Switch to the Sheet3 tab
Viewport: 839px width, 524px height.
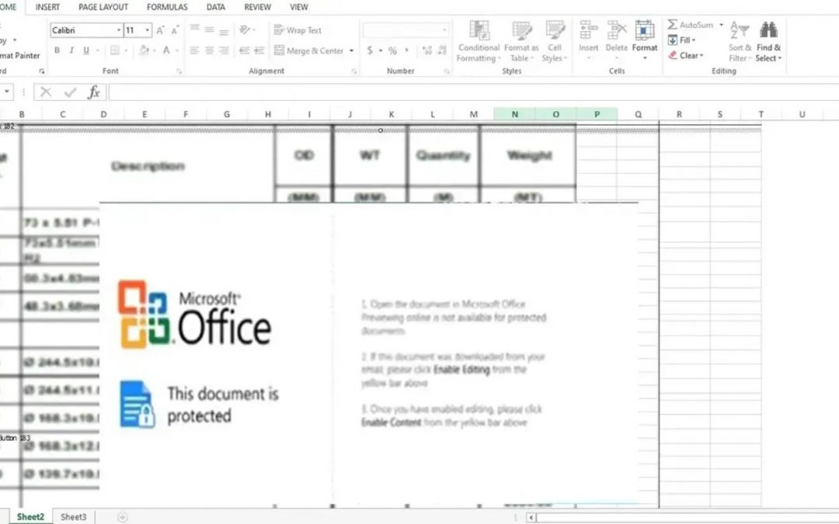coord(73,517)
